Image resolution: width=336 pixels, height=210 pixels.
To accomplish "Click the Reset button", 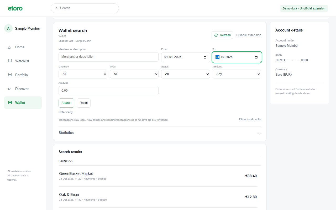I will (x=83, y=103).
